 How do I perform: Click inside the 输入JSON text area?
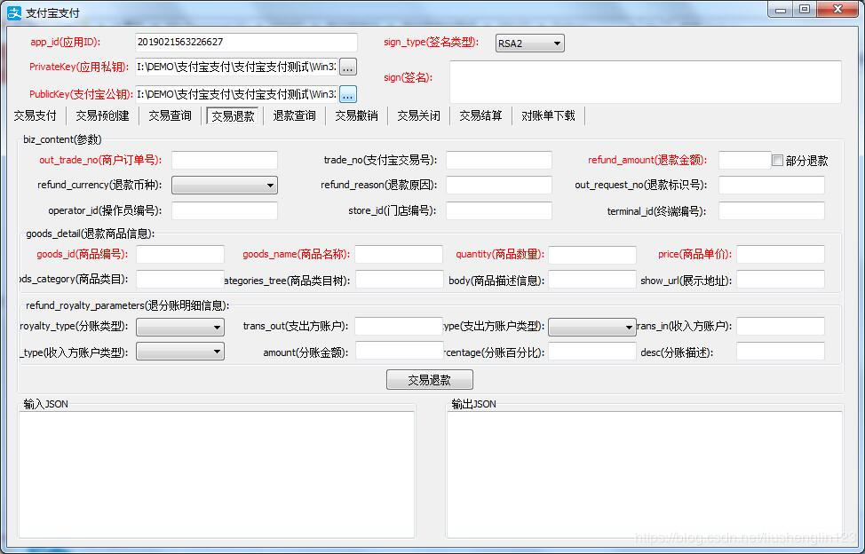(x=217, y=474)
